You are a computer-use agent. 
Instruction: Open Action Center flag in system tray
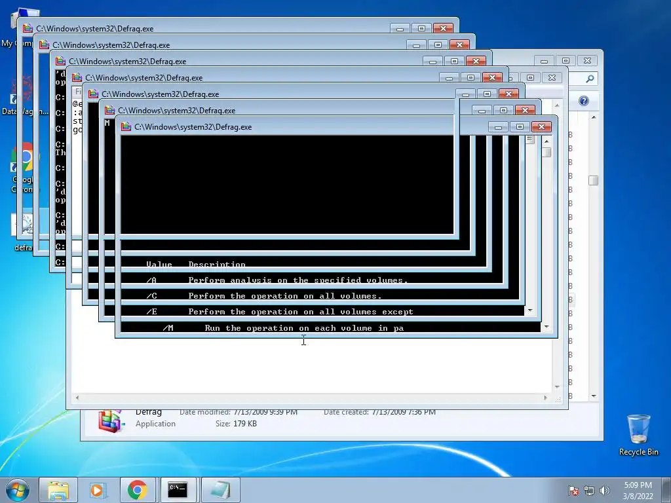573,491
